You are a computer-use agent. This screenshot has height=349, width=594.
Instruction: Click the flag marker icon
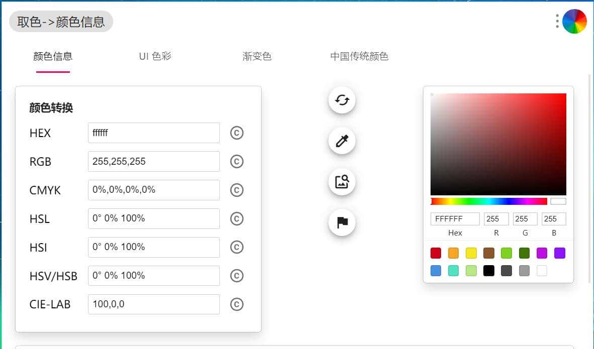[342, 222]
